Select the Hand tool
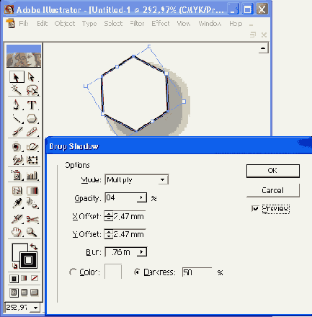Screen dimensions: 312x317 [x=17, y=232]
